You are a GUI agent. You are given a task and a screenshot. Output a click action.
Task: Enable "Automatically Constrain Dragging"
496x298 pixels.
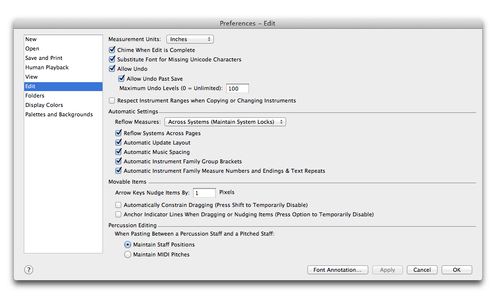118,204
